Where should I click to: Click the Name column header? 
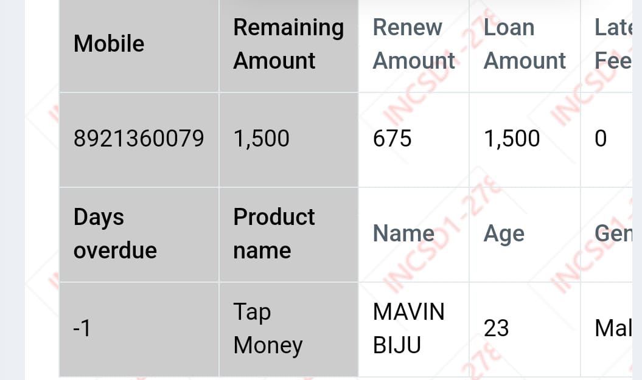pyautogui.click(x=403, y=233)
